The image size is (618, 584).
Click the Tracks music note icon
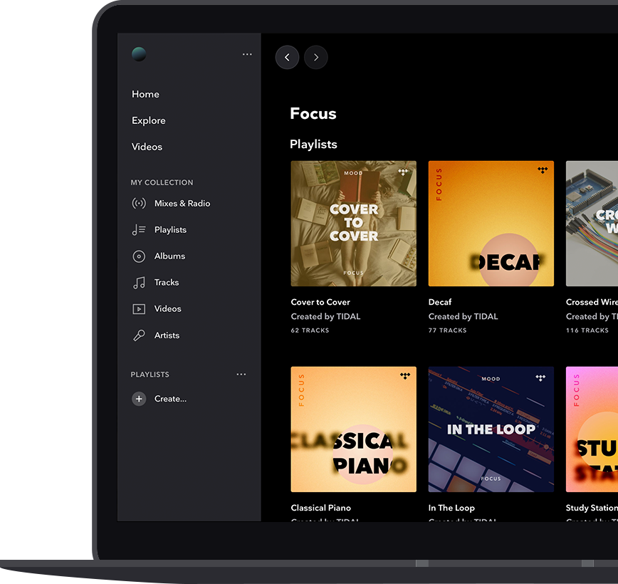[139, 283]
